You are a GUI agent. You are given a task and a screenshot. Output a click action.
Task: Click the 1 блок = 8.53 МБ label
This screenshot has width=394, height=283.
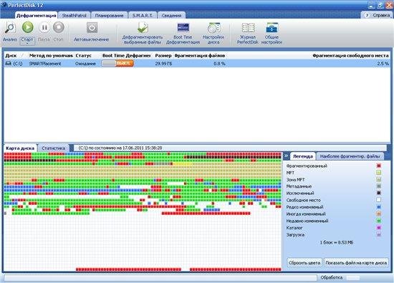click(337, 243)
